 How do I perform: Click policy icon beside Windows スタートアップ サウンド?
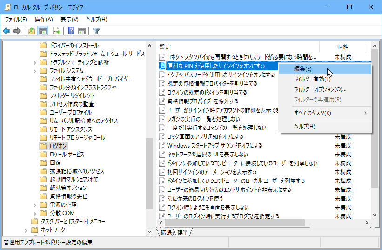(x=162, y=146)
